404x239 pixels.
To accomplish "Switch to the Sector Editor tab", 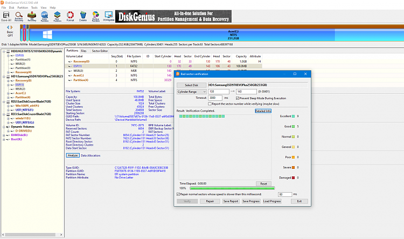I will (x=100, y=50).
